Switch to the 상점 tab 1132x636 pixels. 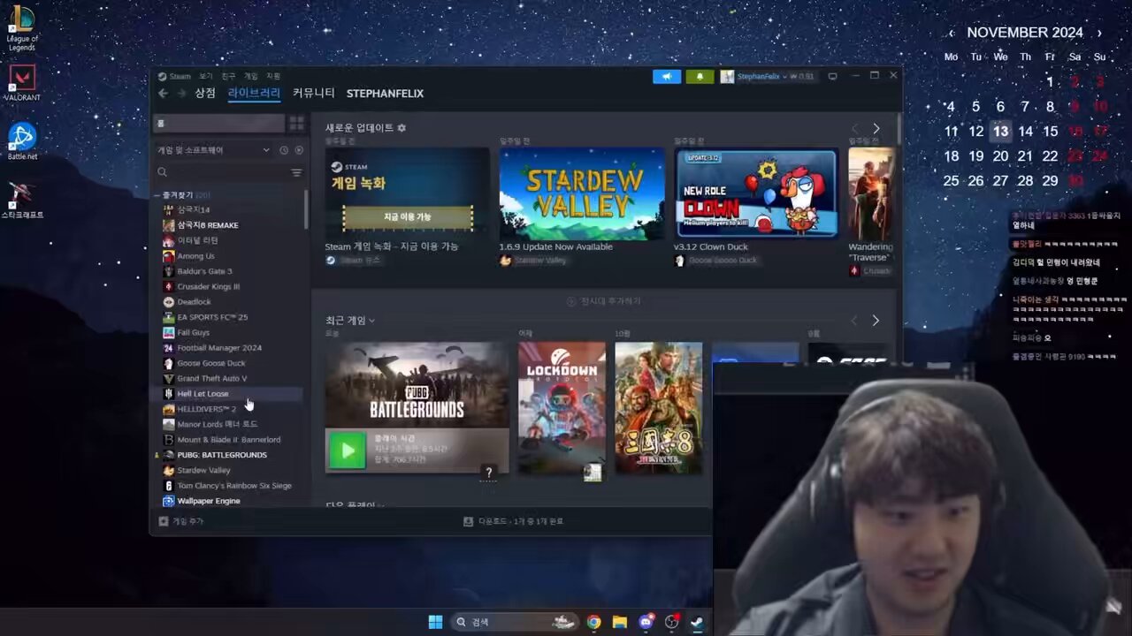205,93
